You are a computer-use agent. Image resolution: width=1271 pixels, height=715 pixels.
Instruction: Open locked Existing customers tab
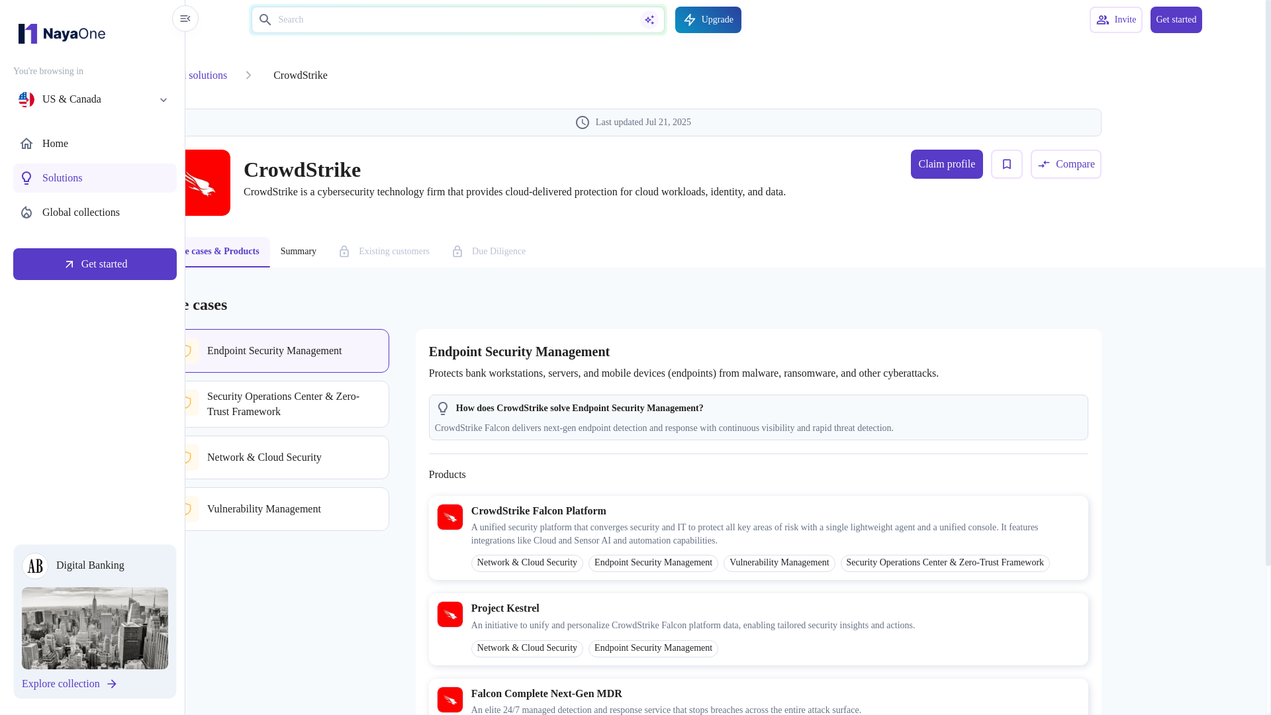384,252
